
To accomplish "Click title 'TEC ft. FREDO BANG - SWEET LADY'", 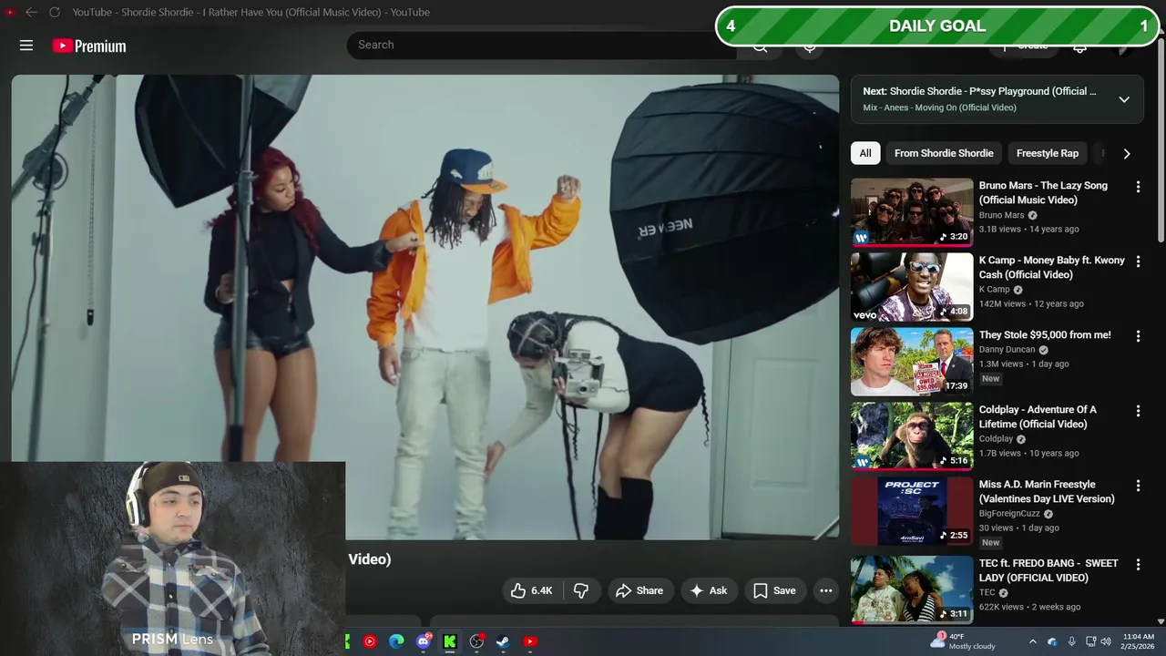I will [x=1048, y=570].
